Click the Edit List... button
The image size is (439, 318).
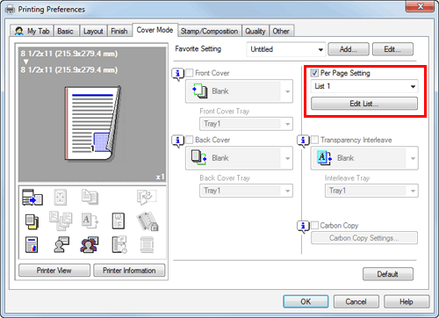coord(364,104)
